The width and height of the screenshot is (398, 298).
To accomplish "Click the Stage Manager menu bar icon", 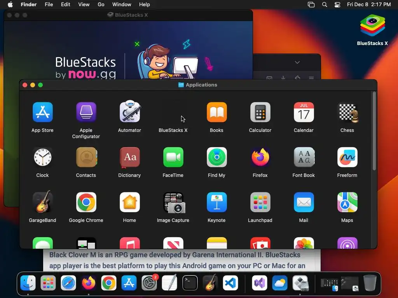I will [311, 4].
